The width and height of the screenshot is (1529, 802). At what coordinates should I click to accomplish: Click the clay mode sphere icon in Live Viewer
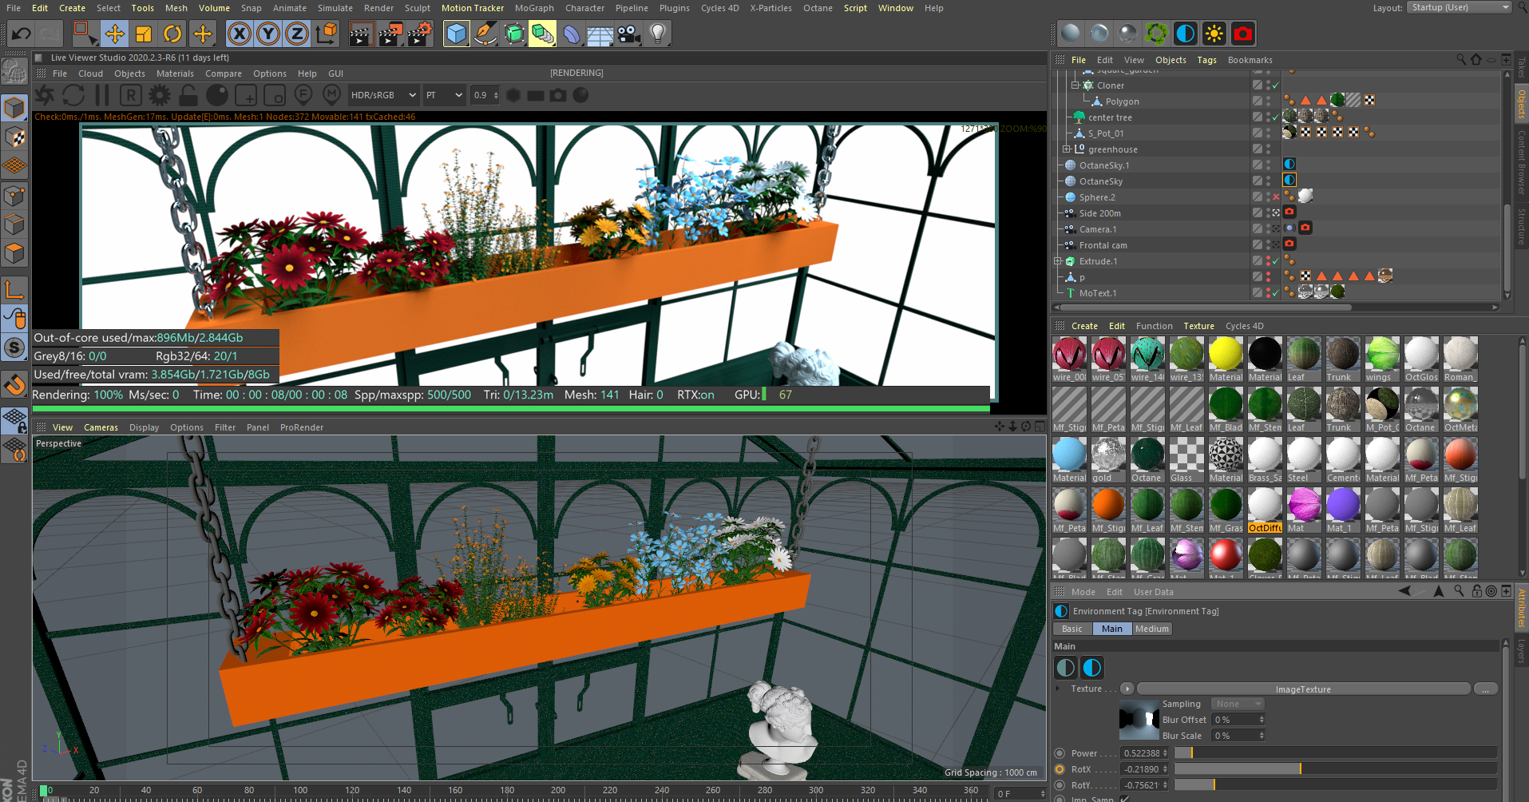(x=217, y=95)
